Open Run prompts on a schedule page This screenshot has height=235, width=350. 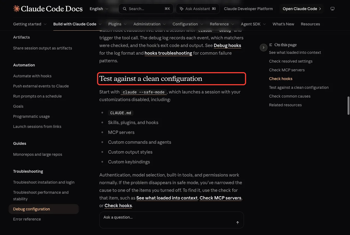(x=37, y=96)
